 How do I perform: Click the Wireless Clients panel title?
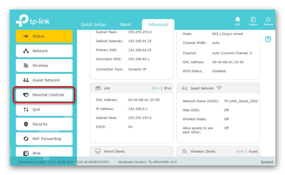tap(203, 151)
